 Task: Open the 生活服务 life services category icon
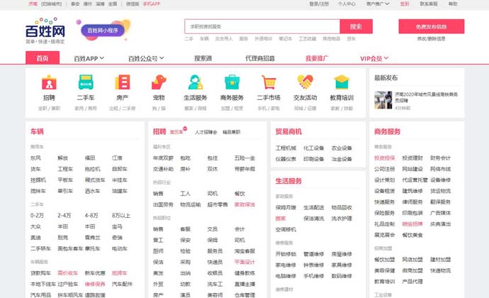[x=196, y=82]
